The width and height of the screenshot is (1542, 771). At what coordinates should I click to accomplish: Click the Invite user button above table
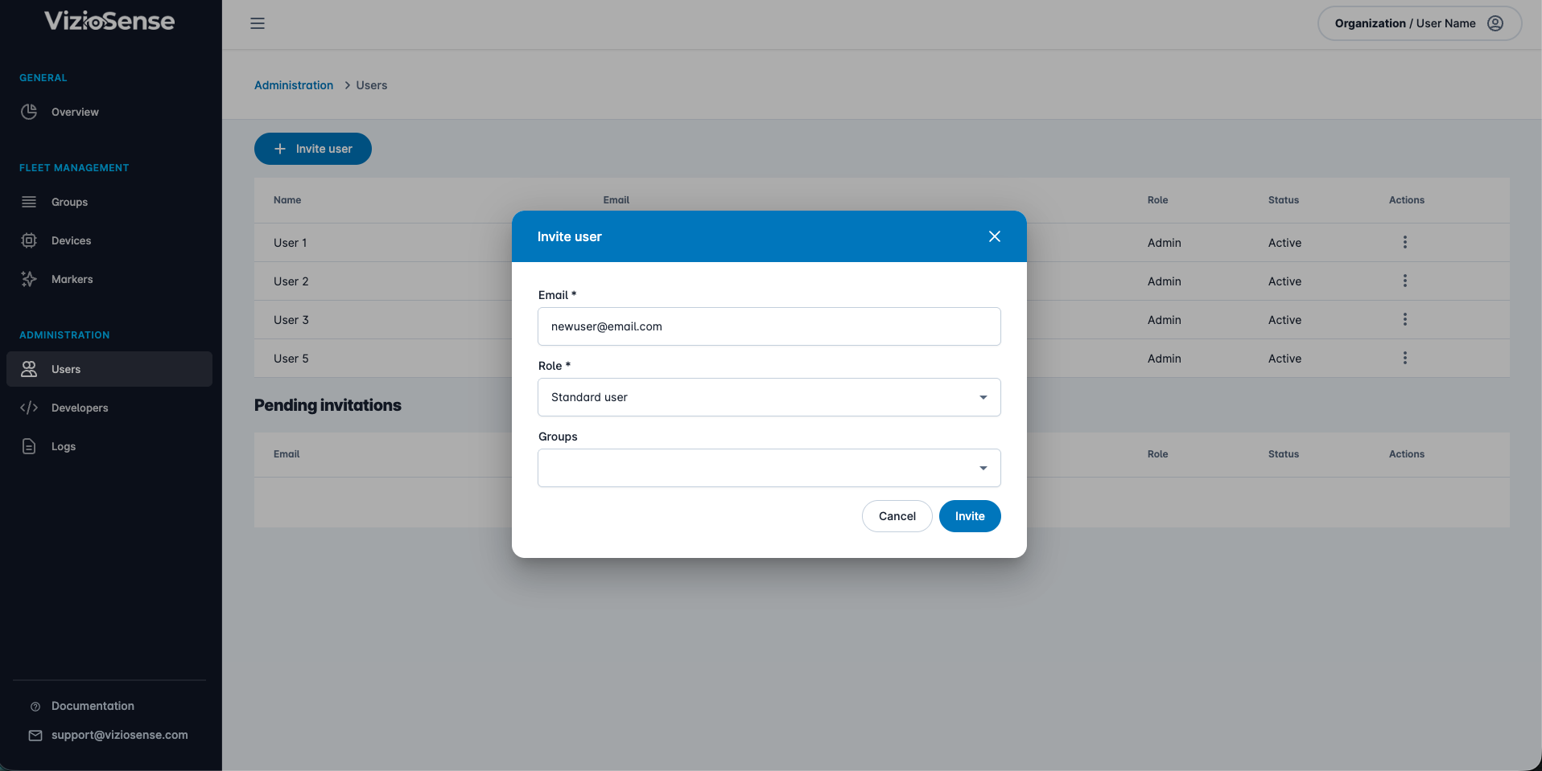(x=313, y=149)
